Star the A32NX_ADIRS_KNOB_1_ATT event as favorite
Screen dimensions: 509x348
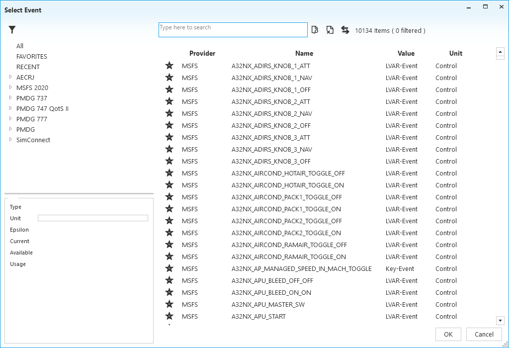(x=170, y=66)
